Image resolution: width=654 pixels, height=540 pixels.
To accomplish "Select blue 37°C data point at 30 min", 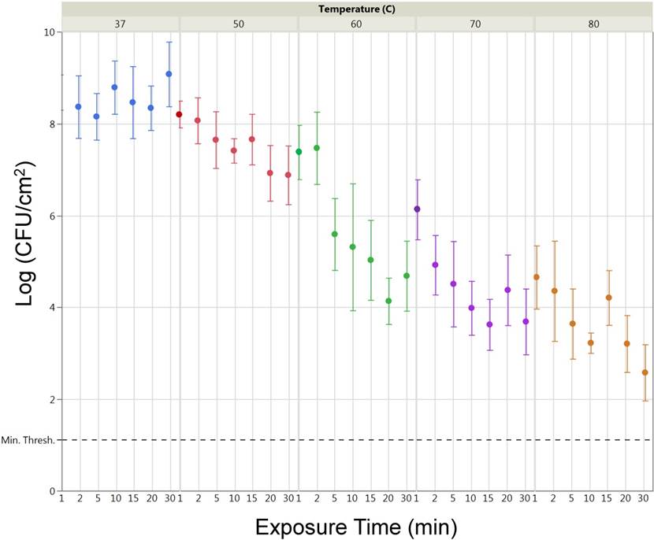I will 169,74.
